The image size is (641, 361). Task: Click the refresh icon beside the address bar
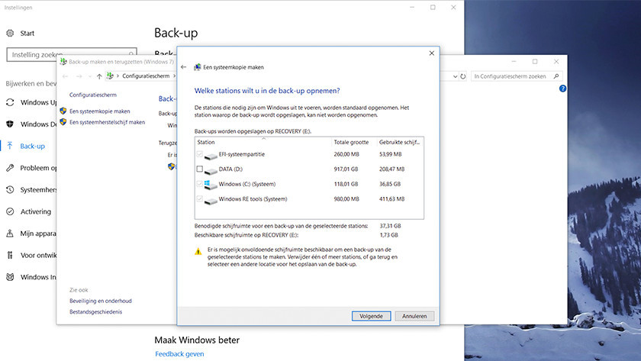461,76
